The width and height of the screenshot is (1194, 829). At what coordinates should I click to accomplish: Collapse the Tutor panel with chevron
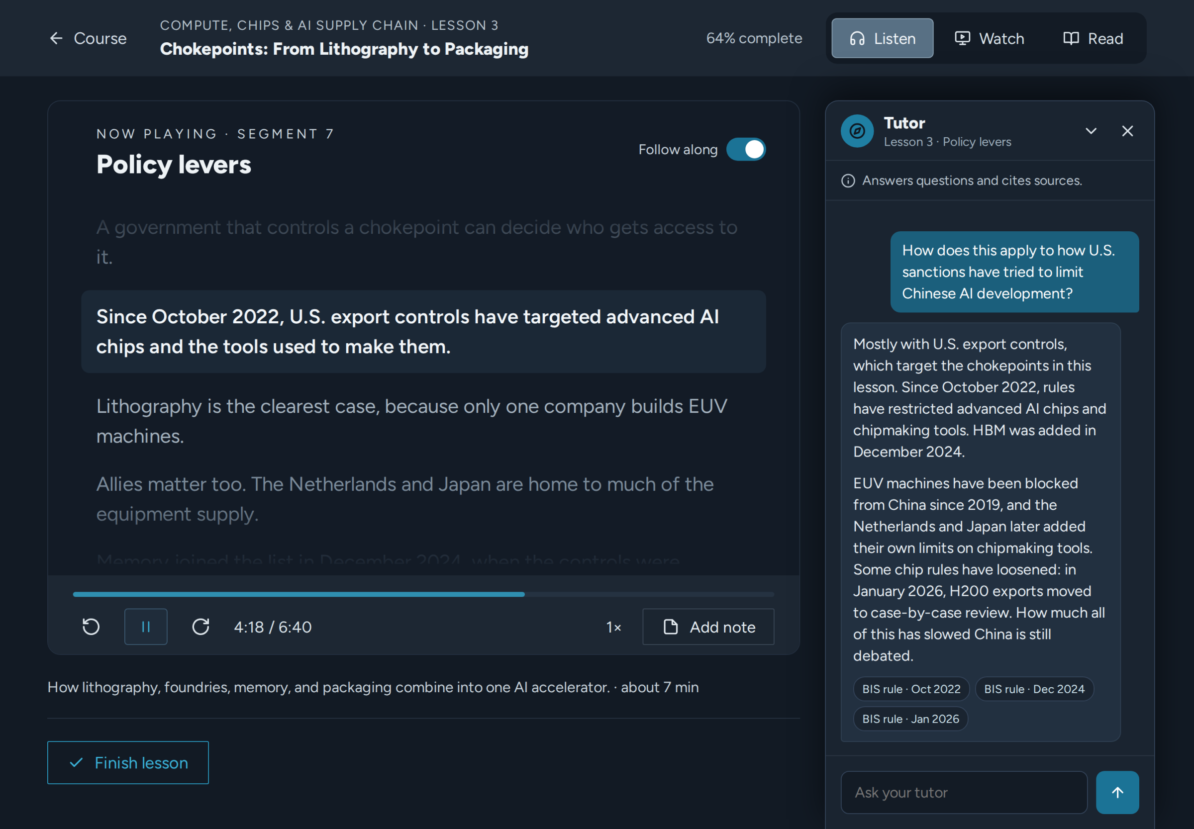(x=1091, y=131)
